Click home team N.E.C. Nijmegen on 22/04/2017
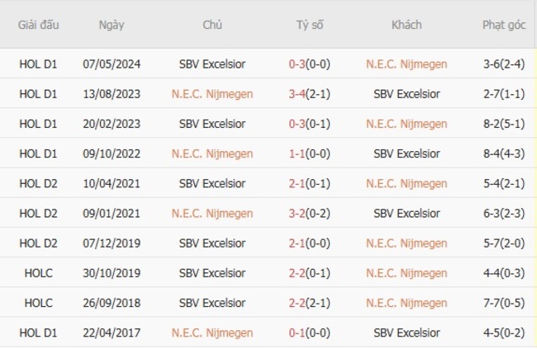This screenshot has height=349, width=537. tap(212, 332)
